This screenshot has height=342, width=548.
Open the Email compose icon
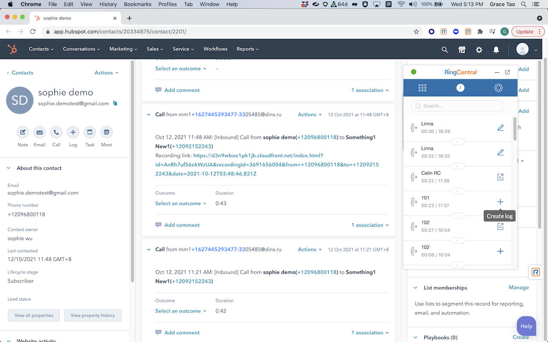[39, 132]
